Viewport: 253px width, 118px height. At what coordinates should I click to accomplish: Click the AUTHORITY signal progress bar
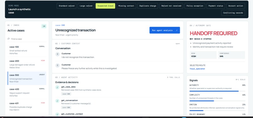tap(217, 91)
